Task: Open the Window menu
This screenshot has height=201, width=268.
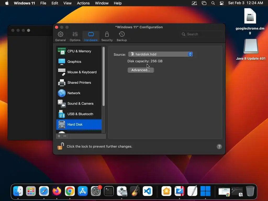Action: pos(102,3)
